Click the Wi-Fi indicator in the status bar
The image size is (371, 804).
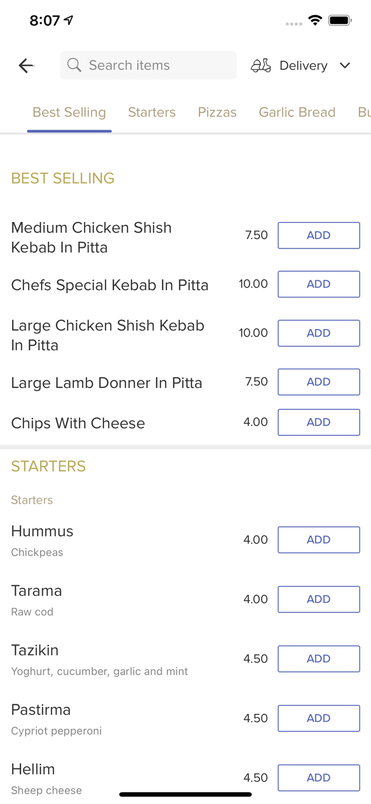coord(315,20)
